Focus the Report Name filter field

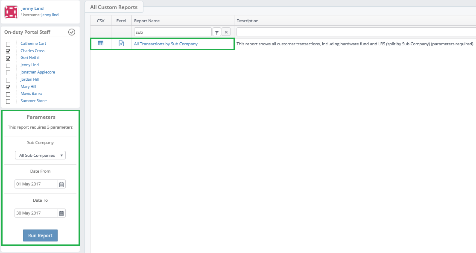[173, 32]
